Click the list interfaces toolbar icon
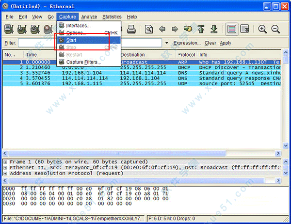The image size is (291, 224). coord(9,29)
